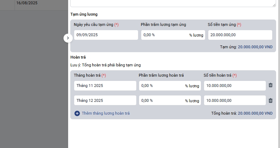Edit repayment percentage for Tháng 11 2025

point(161,86)
